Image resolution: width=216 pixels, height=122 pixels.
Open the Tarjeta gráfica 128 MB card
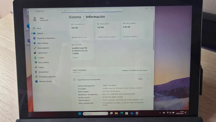[x=107, y=30]
